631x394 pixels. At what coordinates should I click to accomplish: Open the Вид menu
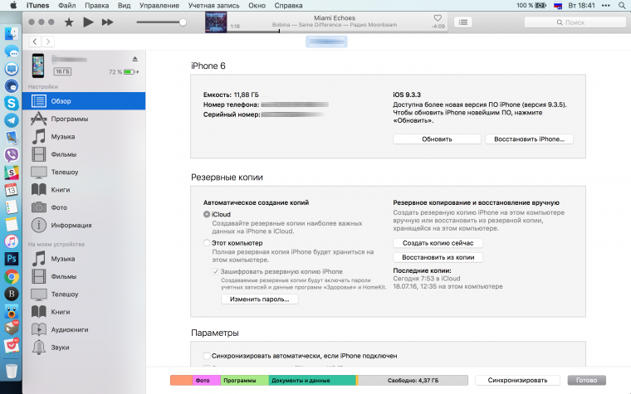pos(124,6)
